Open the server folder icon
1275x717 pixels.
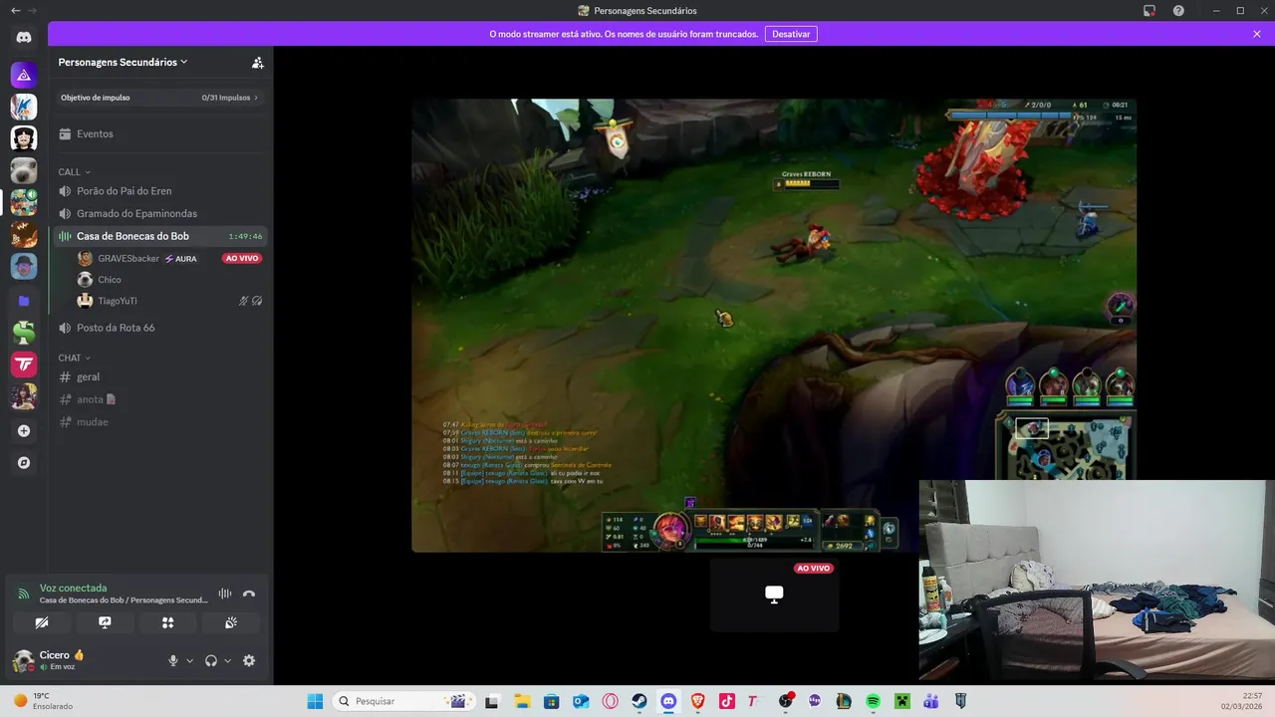pyautogui.click(x=24, y=300)
